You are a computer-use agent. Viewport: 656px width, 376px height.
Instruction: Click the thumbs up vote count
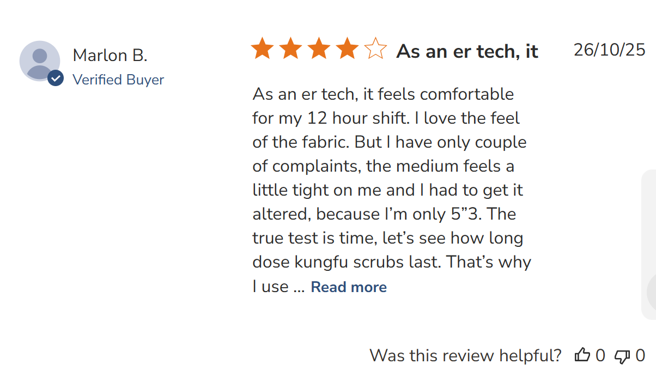tap(600, 356)
